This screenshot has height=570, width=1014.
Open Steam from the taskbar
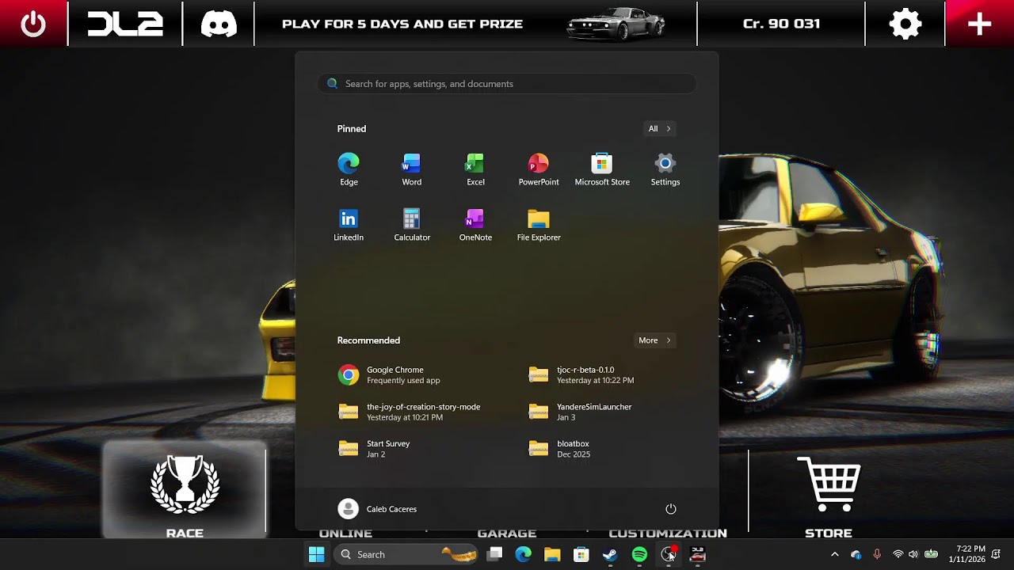(610, 554)
